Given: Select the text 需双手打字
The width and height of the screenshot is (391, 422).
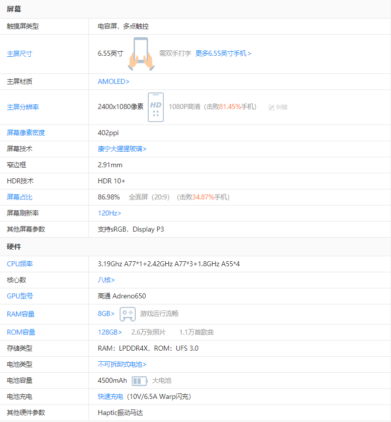Looking at the screenshot, I should pyautogui.click(x=175, y=53).
